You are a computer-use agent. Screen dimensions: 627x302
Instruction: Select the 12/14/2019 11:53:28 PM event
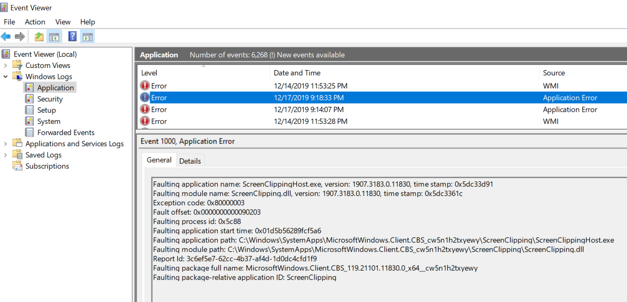click(x=382, y=121)
